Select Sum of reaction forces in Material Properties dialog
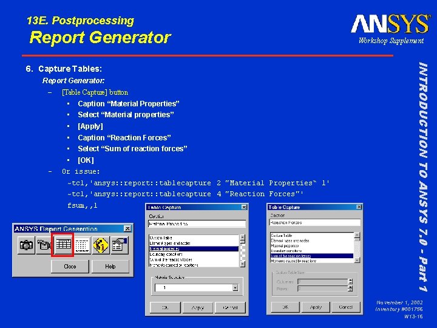Image resolution: width=437 pixels, height=328 pixels. (x=194, y=259)
